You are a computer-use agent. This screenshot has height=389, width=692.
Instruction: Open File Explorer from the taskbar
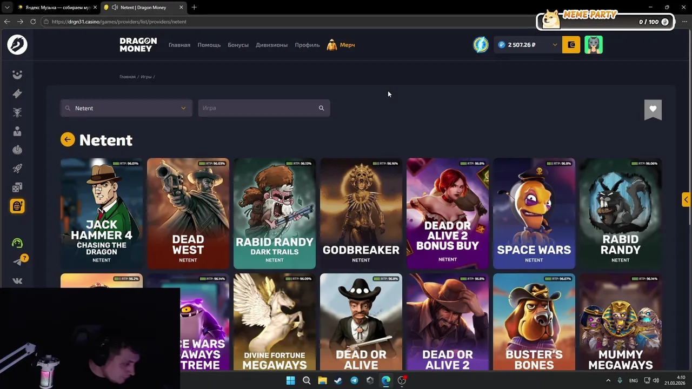[x=322, y=380]
